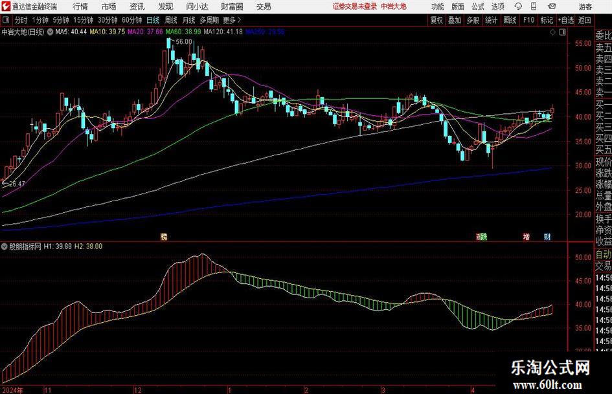
Task: Switch to the 1分钟 period tab
Action: pos(40,20)
